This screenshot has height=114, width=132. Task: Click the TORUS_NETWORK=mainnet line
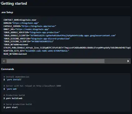click(16, 45)
